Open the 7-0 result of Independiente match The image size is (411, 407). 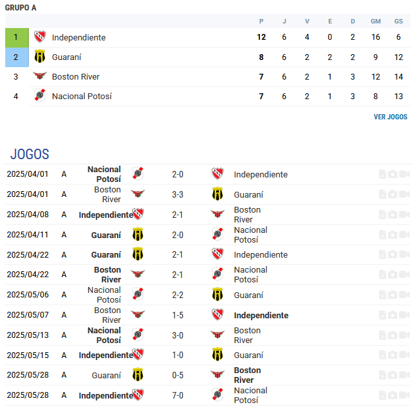pos(178,395)
